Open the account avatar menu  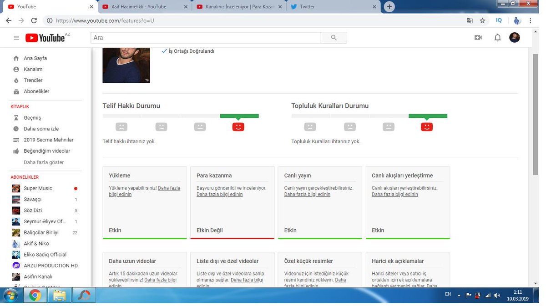(515, 38)
